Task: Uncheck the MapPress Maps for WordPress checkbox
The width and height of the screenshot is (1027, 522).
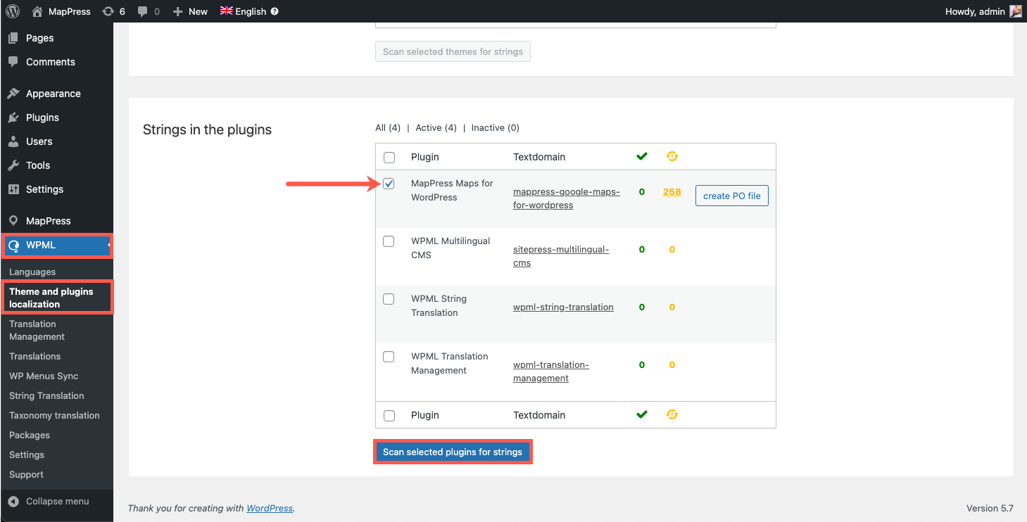Action: (x=389, y=184)
